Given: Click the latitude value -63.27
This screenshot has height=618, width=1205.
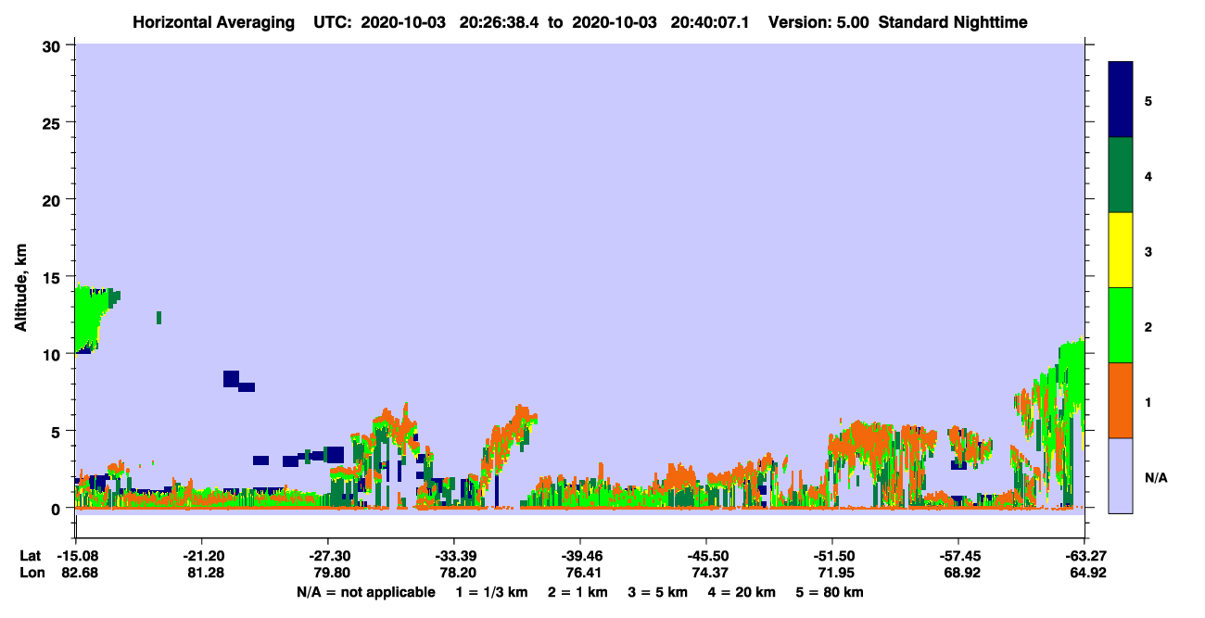Looking at the screenshot, I should [x=1084, y=556].
